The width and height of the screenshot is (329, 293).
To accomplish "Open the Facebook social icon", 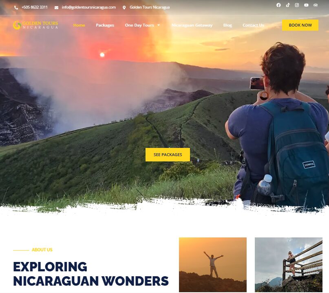I will [278, 5].
